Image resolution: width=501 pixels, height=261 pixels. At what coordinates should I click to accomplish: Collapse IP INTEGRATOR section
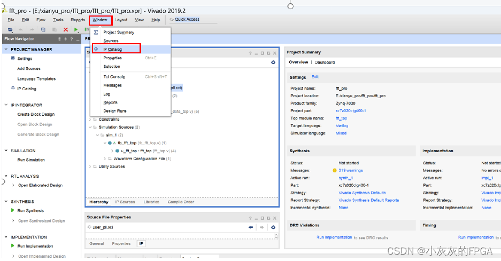[6, 105]
